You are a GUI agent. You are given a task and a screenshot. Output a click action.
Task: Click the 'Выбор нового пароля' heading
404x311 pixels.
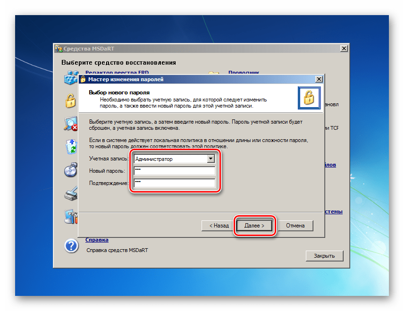[x=119, y=92]
